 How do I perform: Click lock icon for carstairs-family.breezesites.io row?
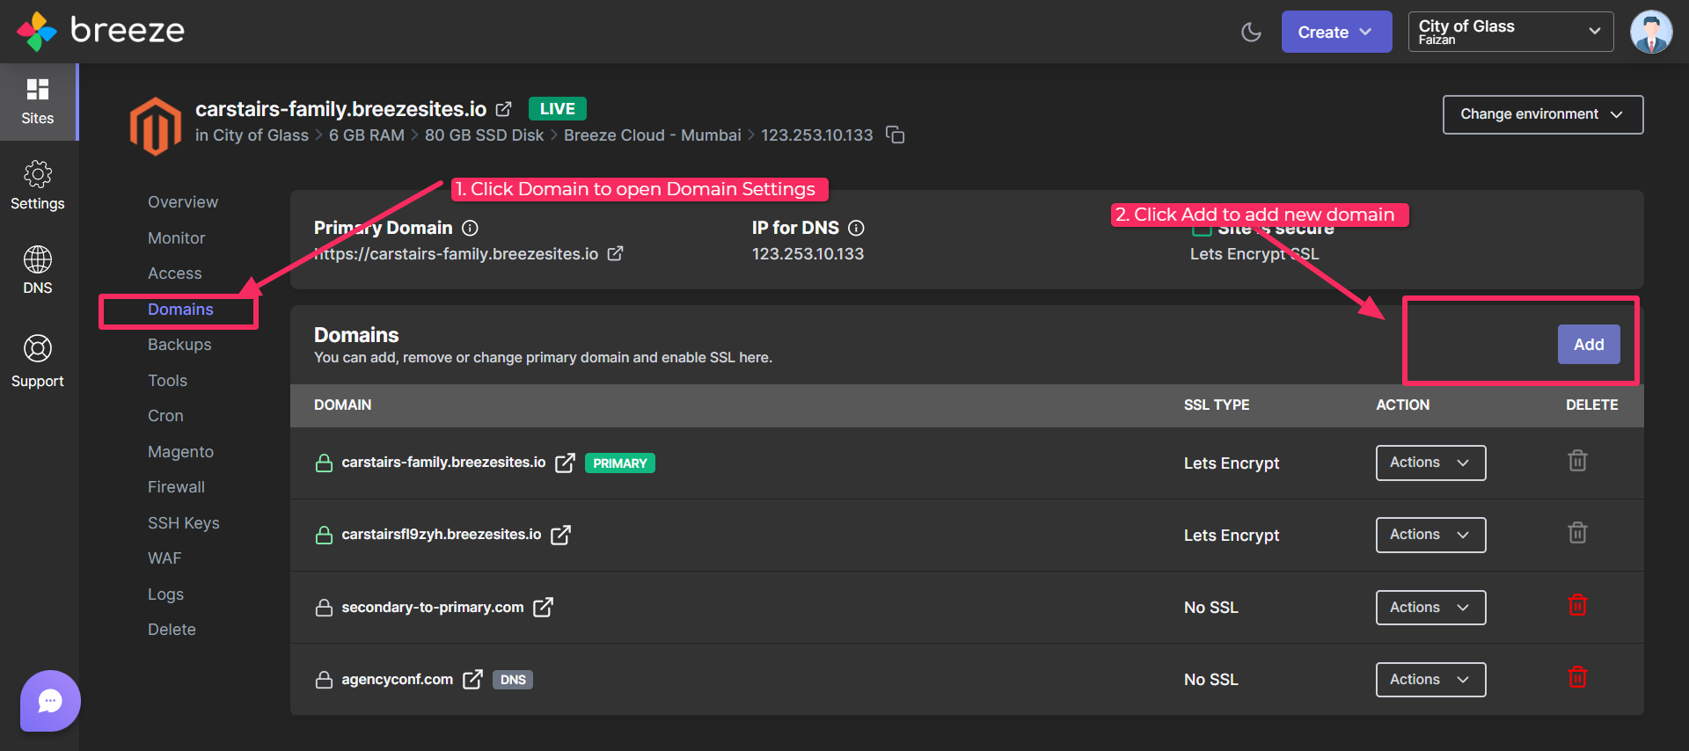(325, 463)
